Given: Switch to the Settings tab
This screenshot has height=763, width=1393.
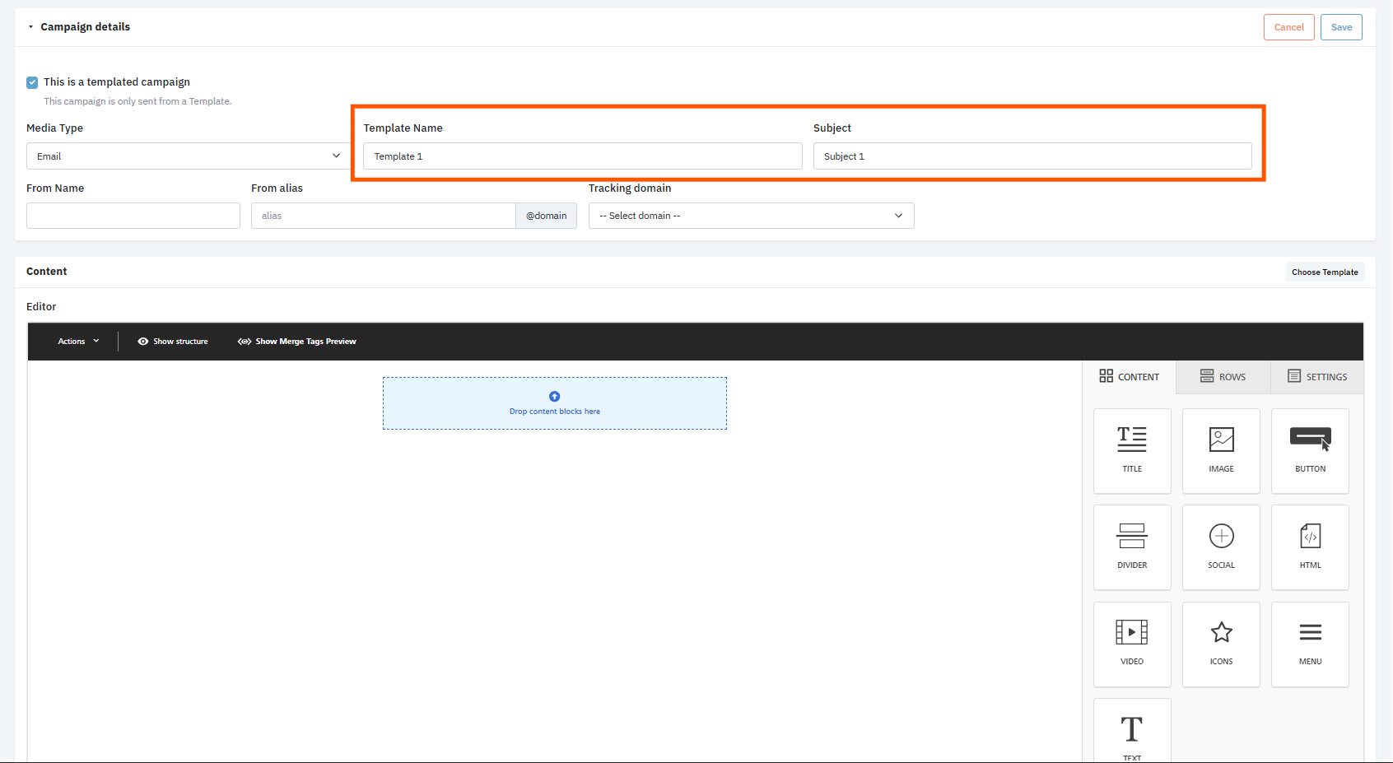Looking at the screenshot, I should (x=1317, y=377).
